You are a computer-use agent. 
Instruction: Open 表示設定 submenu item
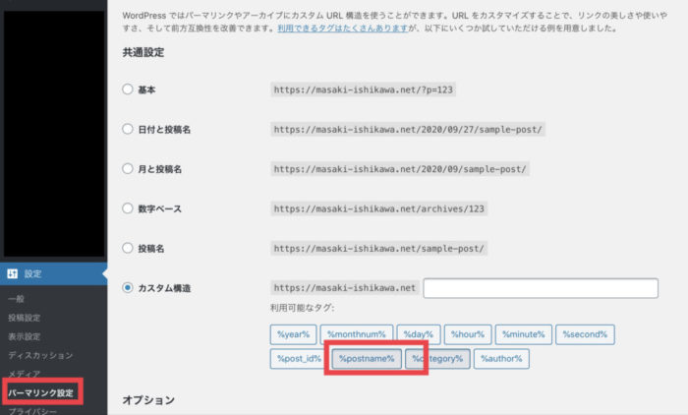coord(25,336)
